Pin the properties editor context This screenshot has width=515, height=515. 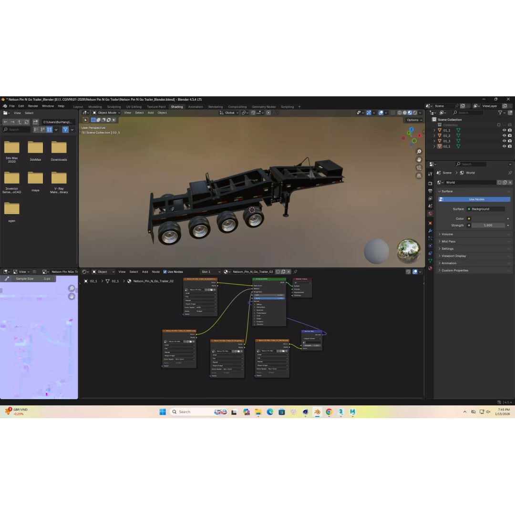click(x=510, y=173)
